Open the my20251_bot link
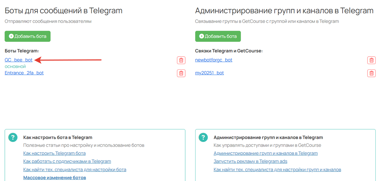This screenshot has height=181, width=384. click(x=210, y=73)
